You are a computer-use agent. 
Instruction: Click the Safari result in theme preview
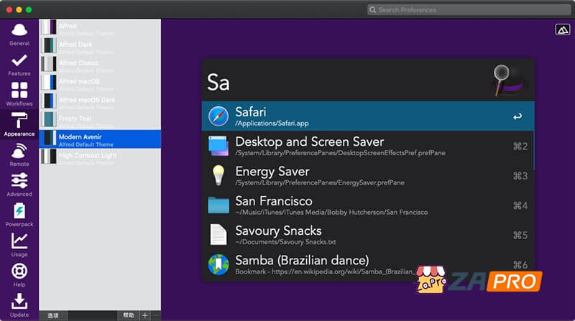367,116
